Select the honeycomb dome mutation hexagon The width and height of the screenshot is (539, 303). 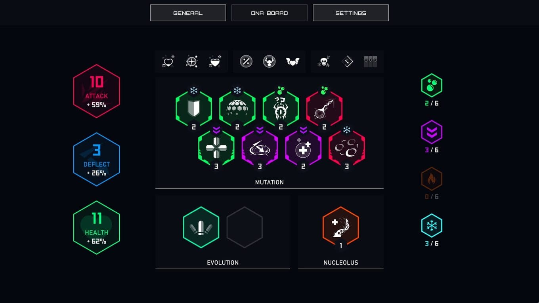pyautogui.click(x=237, y=109)
